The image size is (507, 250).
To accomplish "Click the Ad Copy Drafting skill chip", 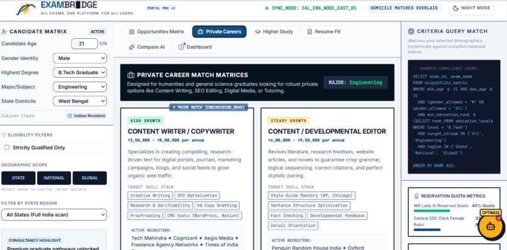I will click(x=217, y=205).
